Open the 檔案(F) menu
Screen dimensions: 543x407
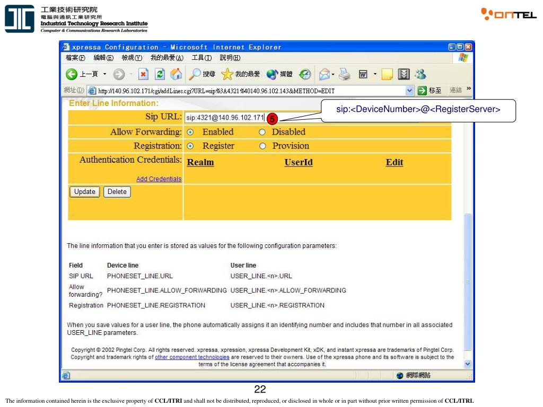(x=75, y=58)
